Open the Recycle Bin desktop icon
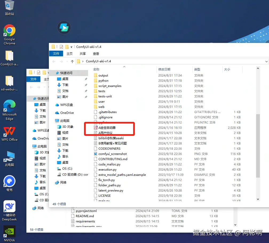269x243 pixels. tap(9, 8)
